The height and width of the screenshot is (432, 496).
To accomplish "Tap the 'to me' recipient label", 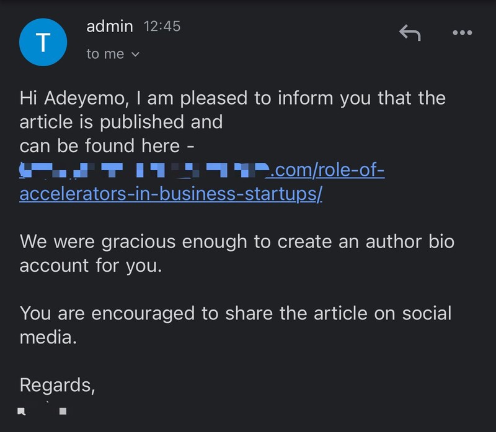I will click(x=105, y=54).
